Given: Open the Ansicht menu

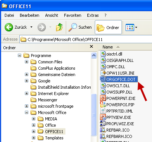Looking at the screenshot, I should (x=52, y=15).
